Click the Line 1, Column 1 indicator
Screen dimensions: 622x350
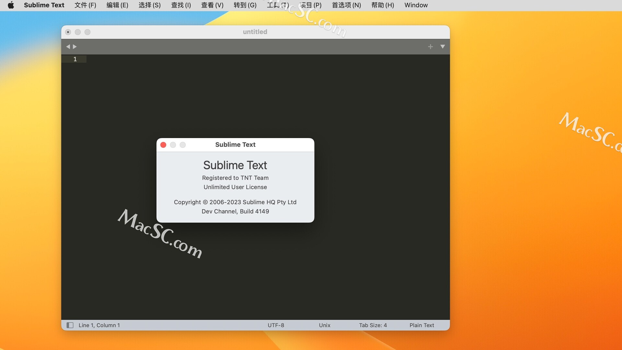click(x=99, y=325)
